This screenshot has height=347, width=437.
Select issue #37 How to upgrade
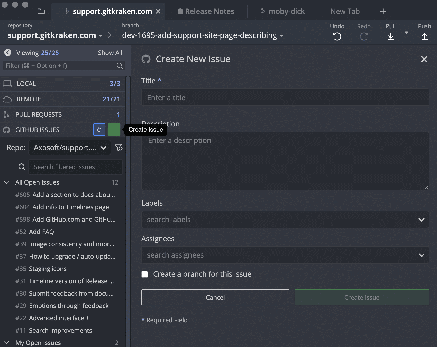[65, 256]
